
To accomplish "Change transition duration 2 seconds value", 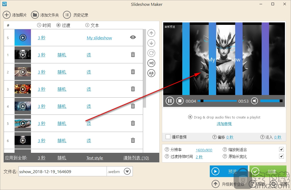I will 199,157.
